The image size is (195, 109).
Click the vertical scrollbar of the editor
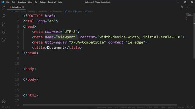[194, 36]
